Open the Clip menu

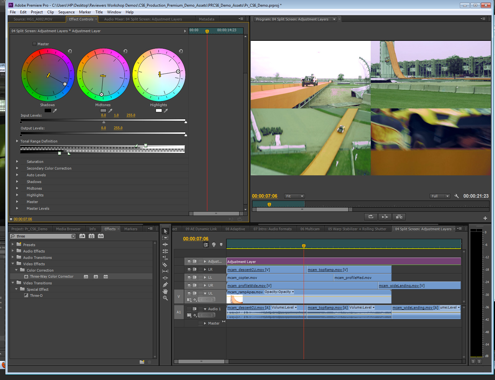(50, 12)
